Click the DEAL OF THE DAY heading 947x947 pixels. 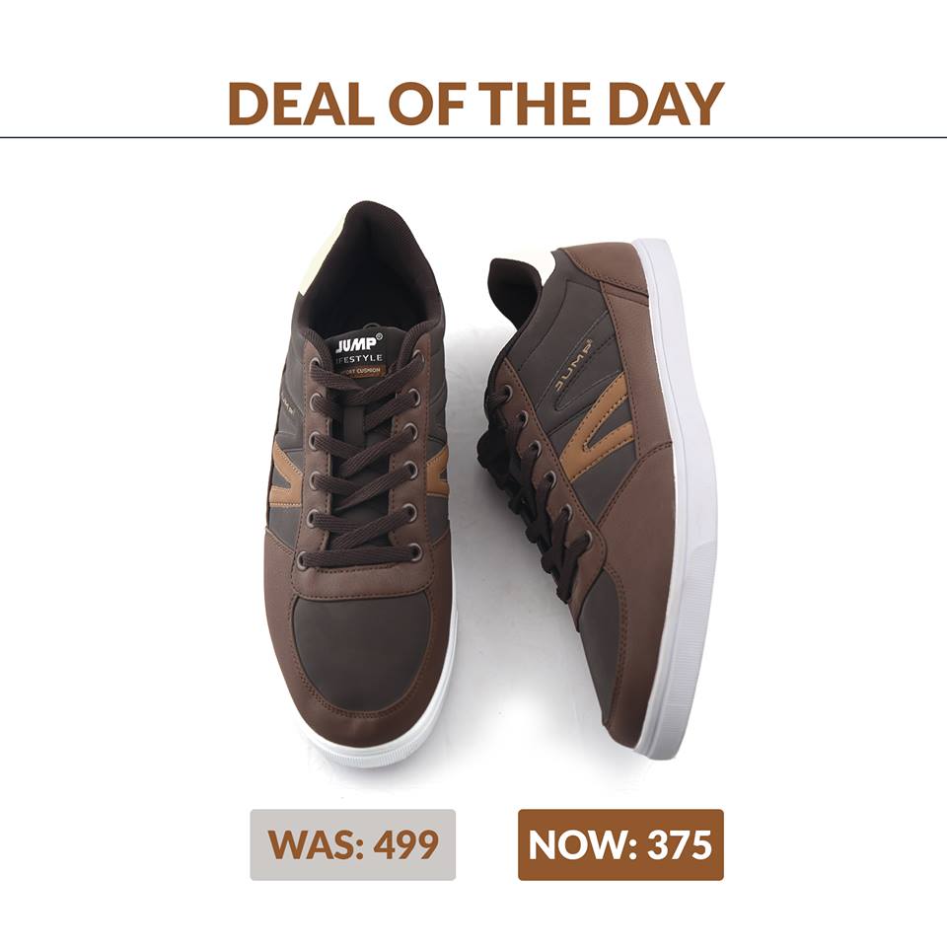(x=475, y=104)
